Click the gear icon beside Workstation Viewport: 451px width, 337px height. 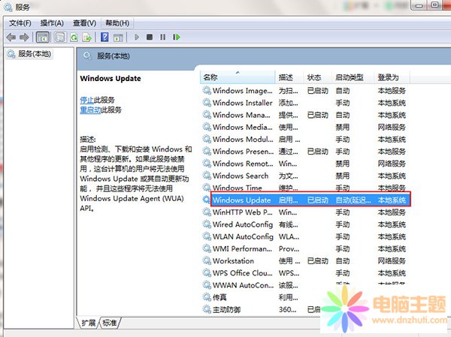pyautogui.click(x=207, y=260)
